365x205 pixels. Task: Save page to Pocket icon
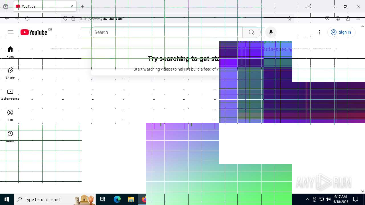coord(327,19)
